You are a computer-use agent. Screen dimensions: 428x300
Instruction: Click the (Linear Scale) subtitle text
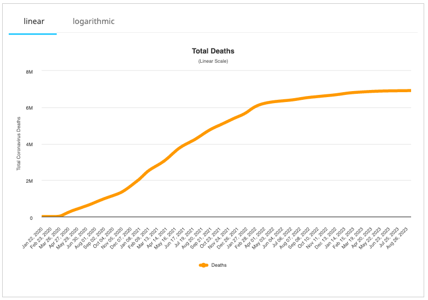(x=213, y=61)
